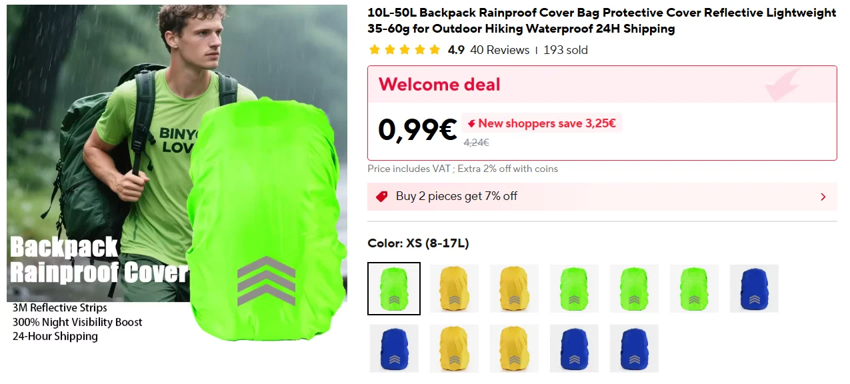
Task: Select the first blue swatch in bottom row
Action: (394, 348)
